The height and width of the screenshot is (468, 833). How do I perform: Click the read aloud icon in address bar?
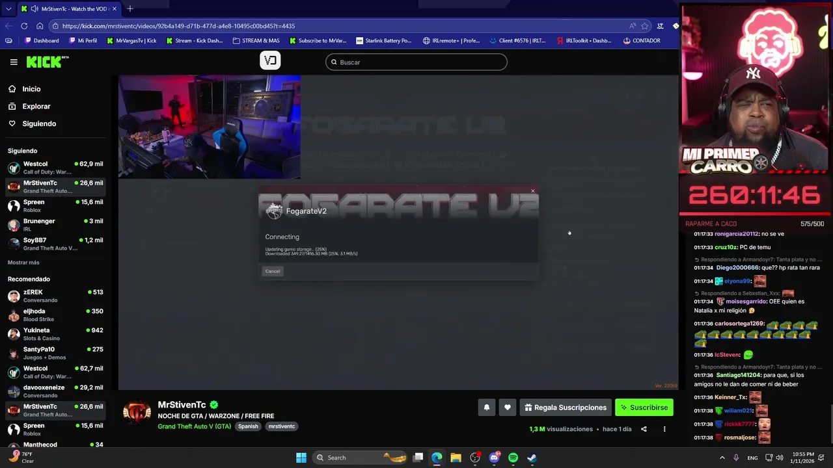point(633,26)
